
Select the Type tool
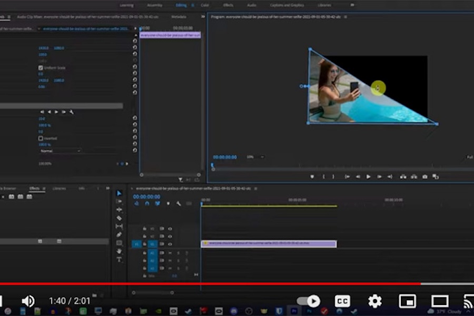[x=119, y=260]
